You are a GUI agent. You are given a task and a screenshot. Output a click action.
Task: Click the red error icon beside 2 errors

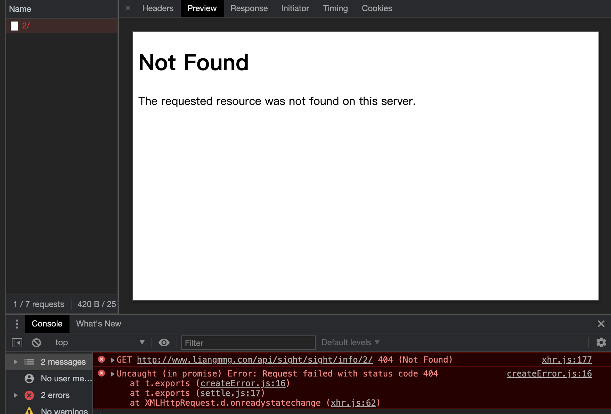[29, 395]
